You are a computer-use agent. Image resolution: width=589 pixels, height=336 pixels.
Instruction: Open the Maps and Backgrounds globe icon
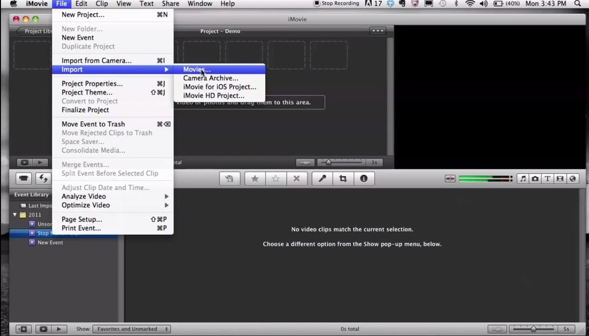[x=572, y=178]
